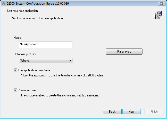The height and width of the screenshot is (119, 167).
Task: Click into the Name text field
Action: (x=46, y=45)
